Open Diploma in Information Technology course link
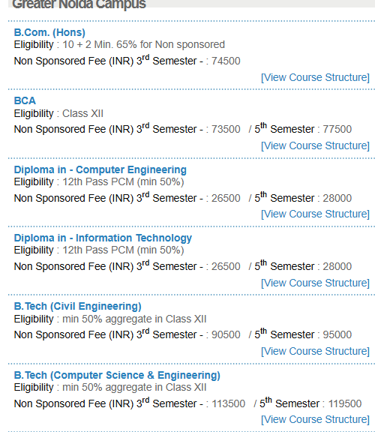 (x=103, y=238)
